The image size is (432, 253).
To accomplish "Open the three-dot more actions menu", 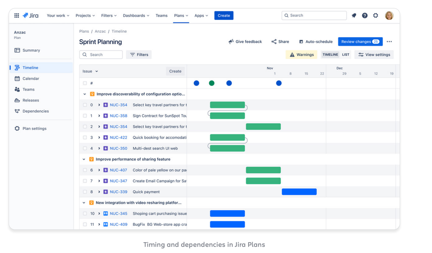I will 389,41.
